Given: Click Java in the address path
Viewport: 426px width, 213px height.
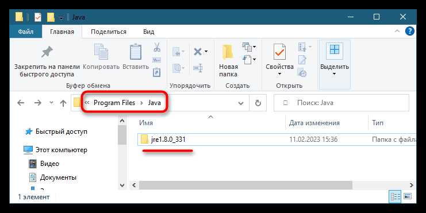Looking at the screenshot, I should (x=154, y=103).
